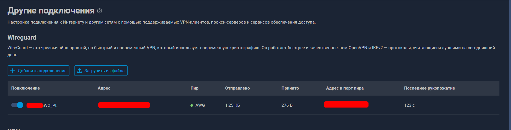Click the help icon beside Другие подключения
This screenshot has width=511, height=130.
point(99,11)
